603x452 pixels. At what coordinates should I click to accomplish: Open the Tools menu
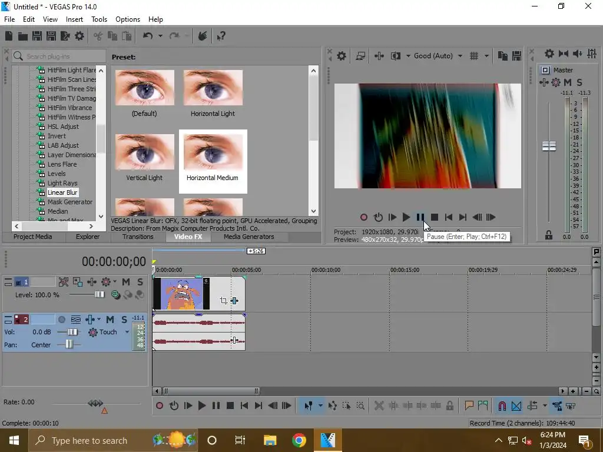pyautogui.click(x=99, y=19)
